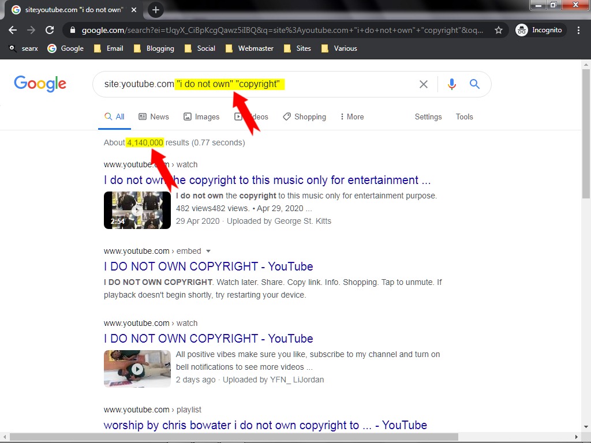
Task: Expand the embed result dropdown arrow
Action: pyautogui.click(x=208, y=251)
